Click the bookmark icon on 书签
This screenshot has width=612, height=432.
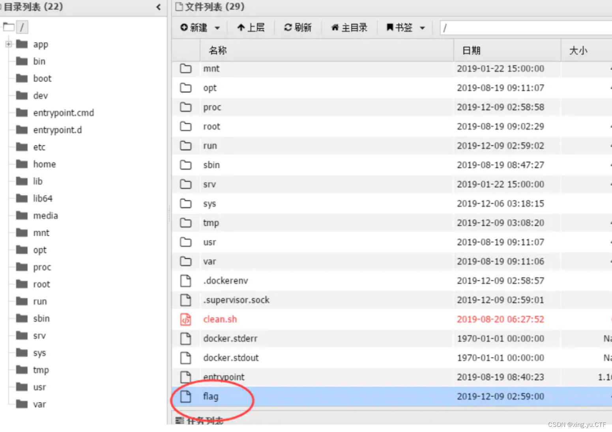pos(390,28)
